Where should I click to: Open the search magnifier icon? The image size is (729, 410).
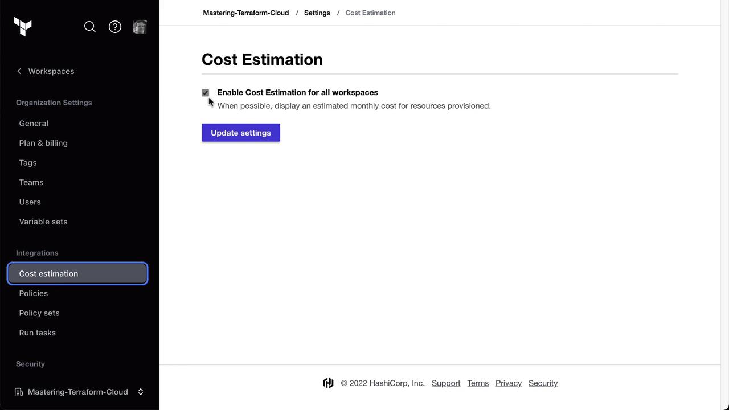click(x=90, y=27)
